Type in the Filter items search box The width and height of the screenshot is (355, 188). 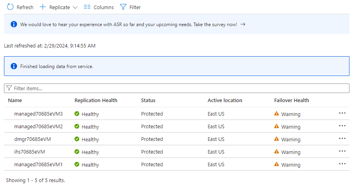[x=176, y=88]
